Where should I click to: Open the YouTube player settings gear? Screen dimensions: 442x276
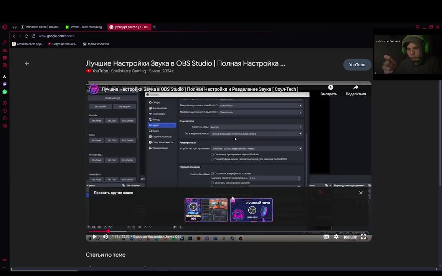(x=336, y=237)
